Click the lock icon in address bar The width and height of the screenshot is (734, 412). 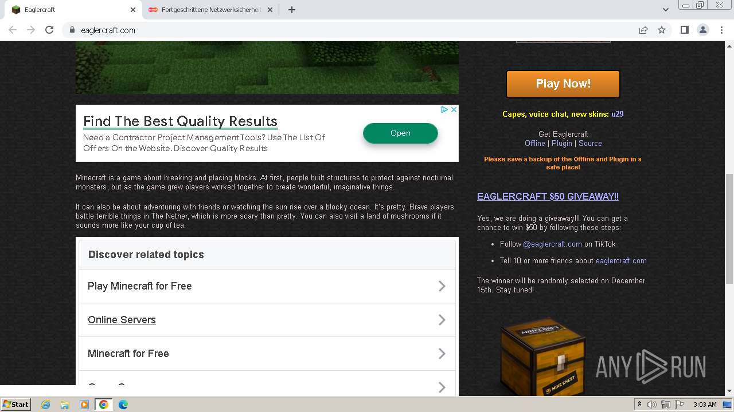coord(72,30)
